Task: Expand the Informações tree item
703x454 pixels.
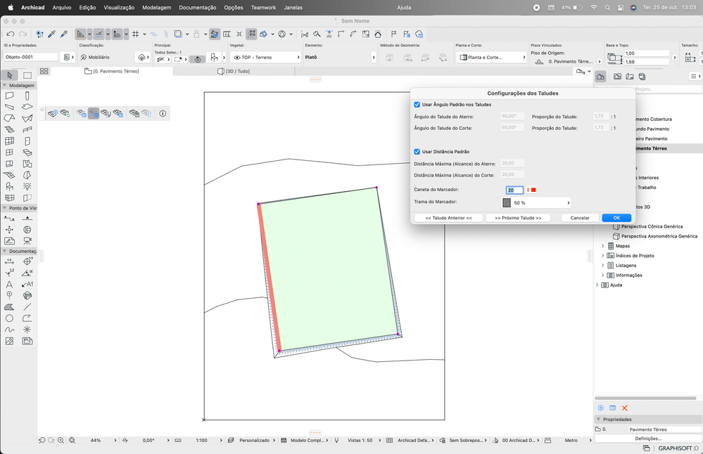Action: tap(602, 275)
